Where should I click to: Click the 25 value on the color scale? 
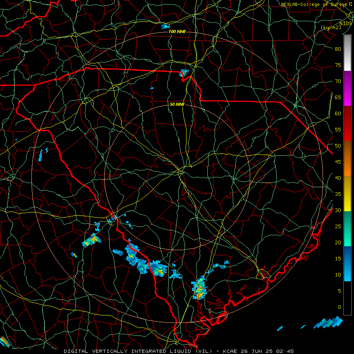point(338,227)
